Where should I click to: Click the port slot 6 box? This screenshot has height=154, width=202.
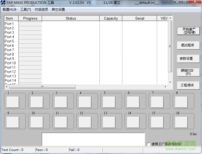pos(133,102)
